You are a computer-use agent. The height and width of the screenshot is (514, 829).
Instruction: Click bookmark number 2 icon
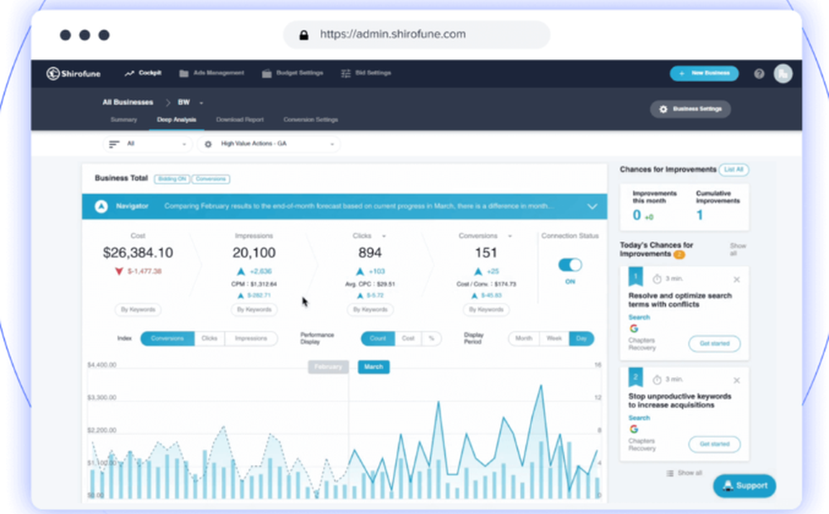pos(636,377)
